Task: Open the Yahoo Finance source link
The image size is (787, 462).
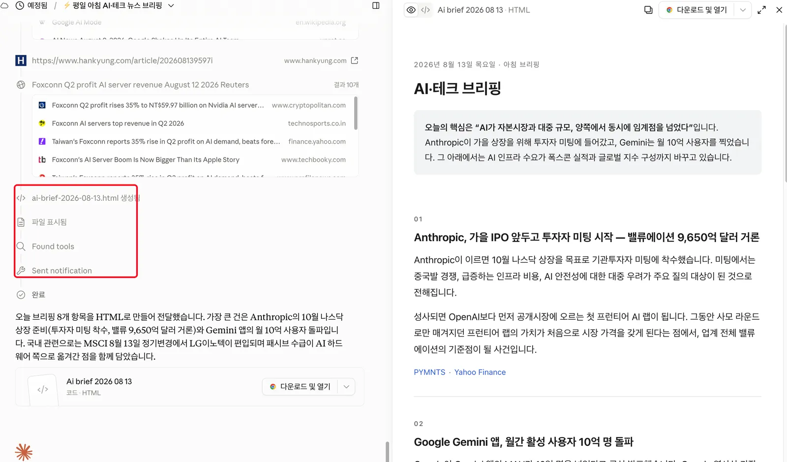Action: 480,372
